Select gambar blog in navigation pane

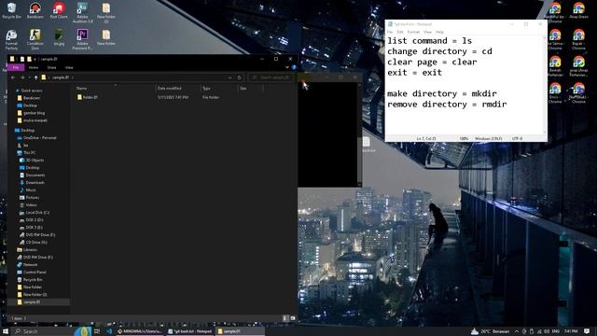tap(34, 113)
